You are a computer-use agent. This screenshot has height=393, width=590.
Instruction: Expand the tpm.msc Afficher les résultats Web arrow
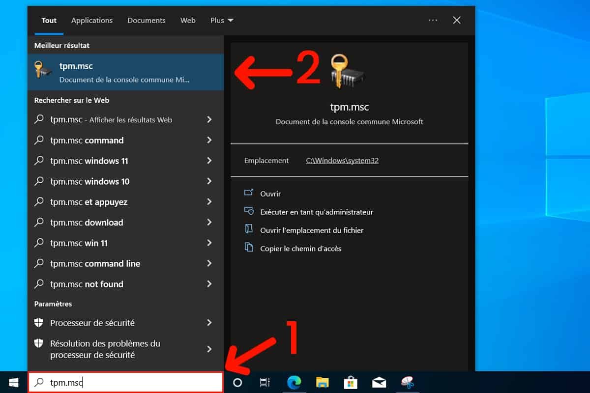(x=209, y=119)
